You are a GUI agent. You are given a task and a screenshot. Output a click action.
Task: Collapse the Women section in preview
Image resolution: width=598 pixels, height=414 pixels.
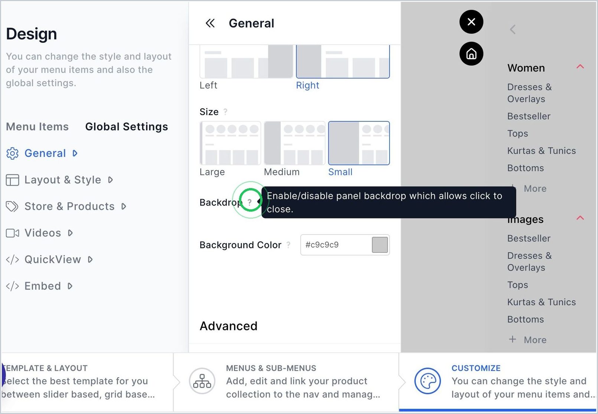[x=580, y=67]
